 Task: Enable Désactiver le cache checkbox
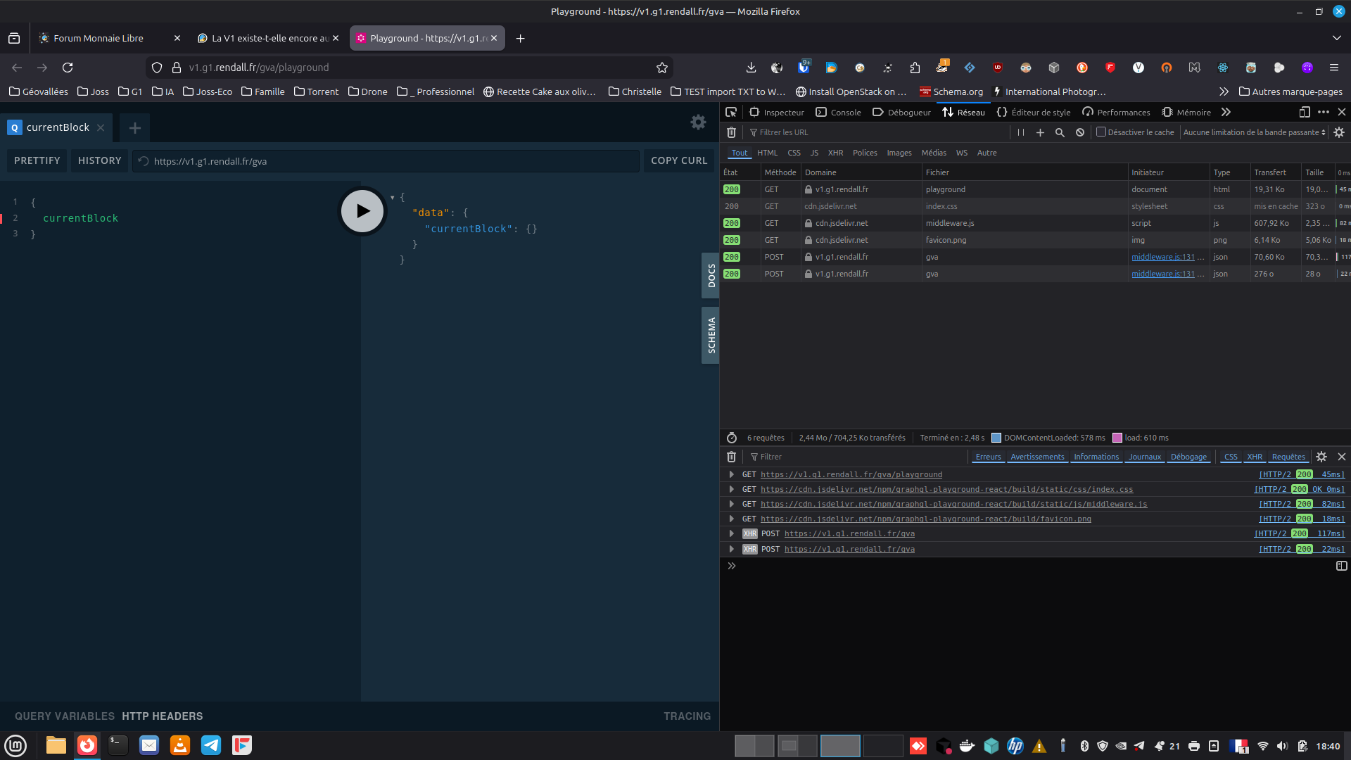click(x=1101, y=132)
